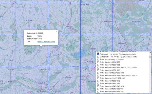
Task: Click the A 7 motorway shield
Action: (113, 11)
